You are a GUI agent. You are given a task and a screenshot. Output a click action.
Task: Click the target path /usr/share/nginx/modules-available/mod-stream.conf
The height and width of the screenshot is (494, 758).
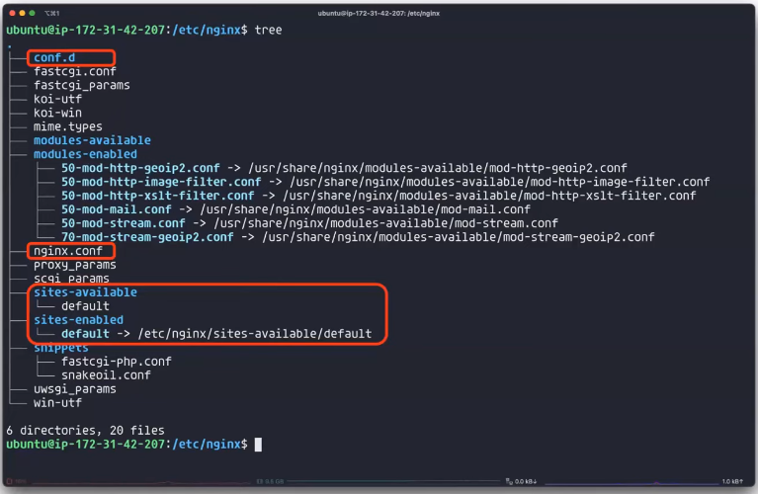point(385,223)
